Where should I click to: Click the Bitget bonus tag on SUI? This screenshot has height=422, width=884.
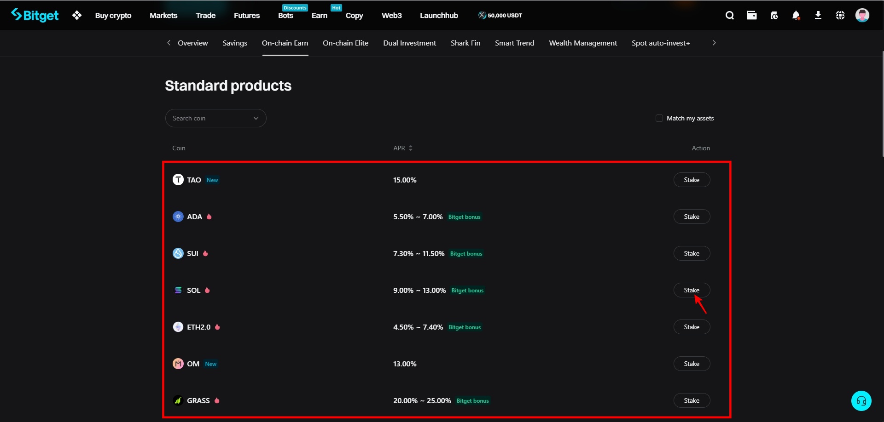pos(466,254)
